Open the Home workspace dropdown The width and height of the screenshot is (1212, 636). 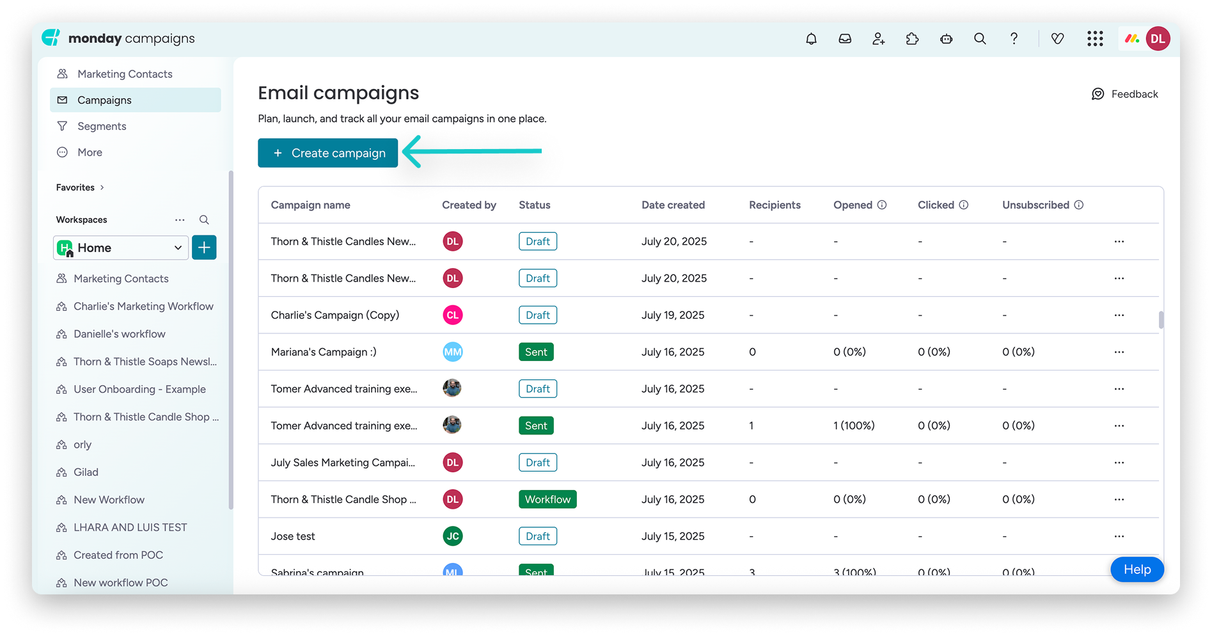click(x=121, y=248)
